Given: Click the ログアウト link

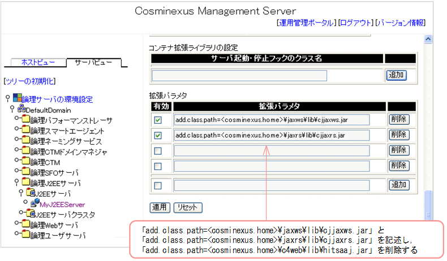Looking at the screenshot, I should pos(355,23).
